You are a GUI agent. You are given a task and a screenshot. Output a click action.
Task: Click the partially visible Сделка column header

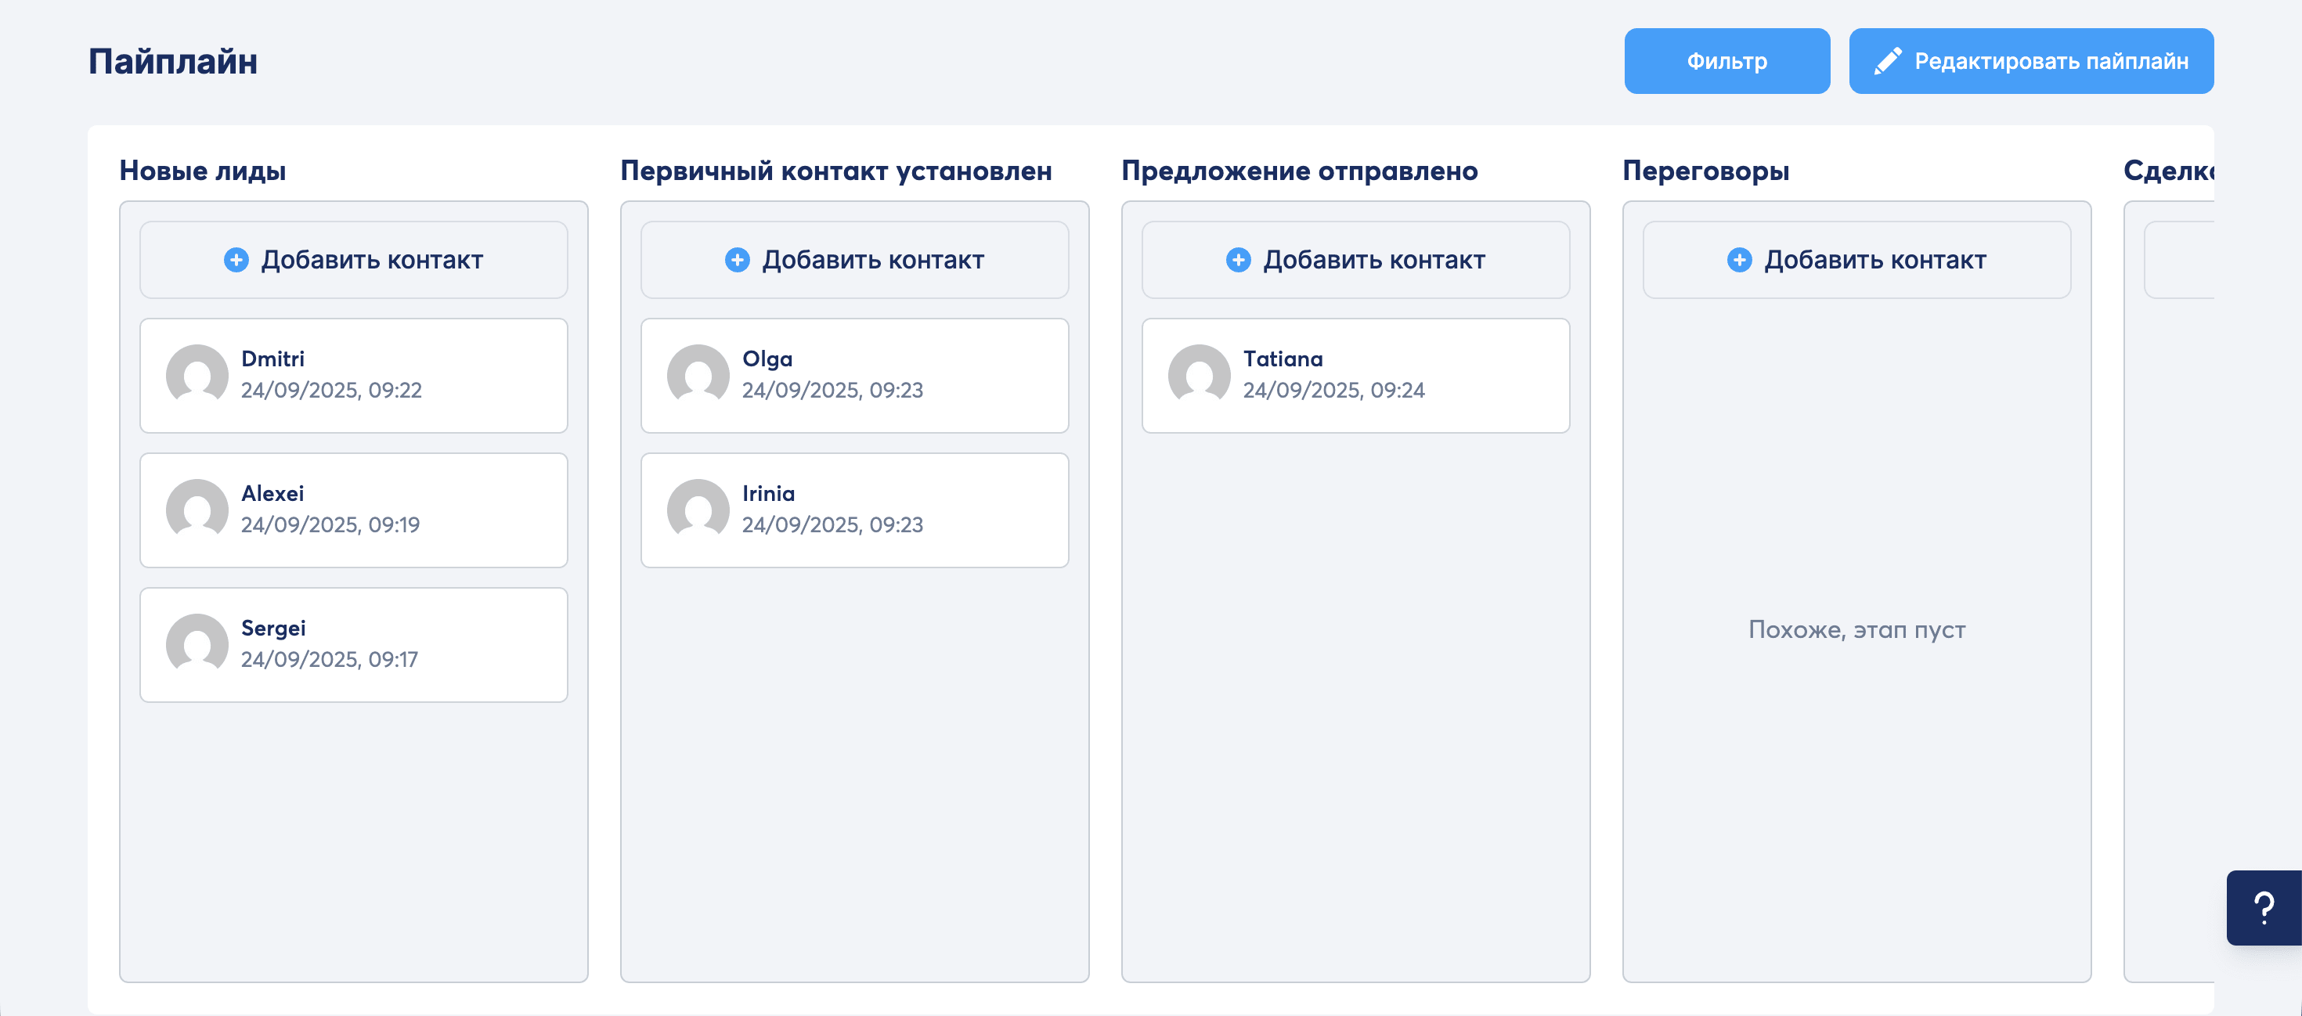point(2167,171)
